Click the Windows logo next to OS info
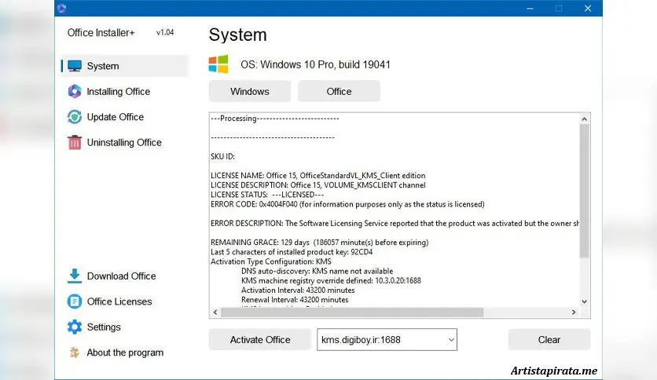The height and width of the screenshot is (380, 657). pyautogui.click(x=218, y=64)
